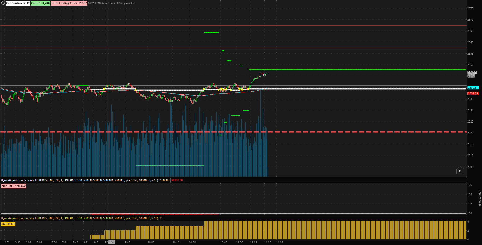
Task: Click the highlighted 9:35 time label
Action: coord(111,242)
